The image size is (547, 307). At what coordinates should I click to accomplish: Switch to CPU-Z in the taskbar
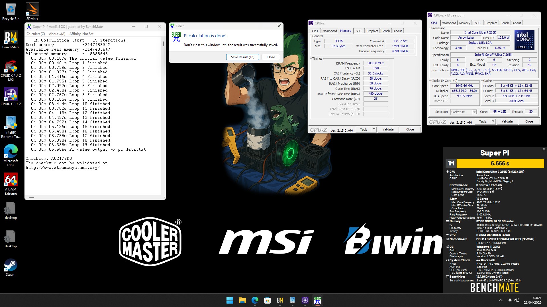tap(305, 300)
